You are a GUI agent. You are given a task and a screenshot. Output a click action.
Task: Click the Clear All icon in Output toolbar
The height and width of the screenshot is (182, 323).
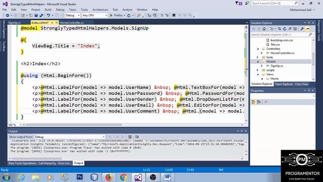pyautogui.click(x=130, y=137)
